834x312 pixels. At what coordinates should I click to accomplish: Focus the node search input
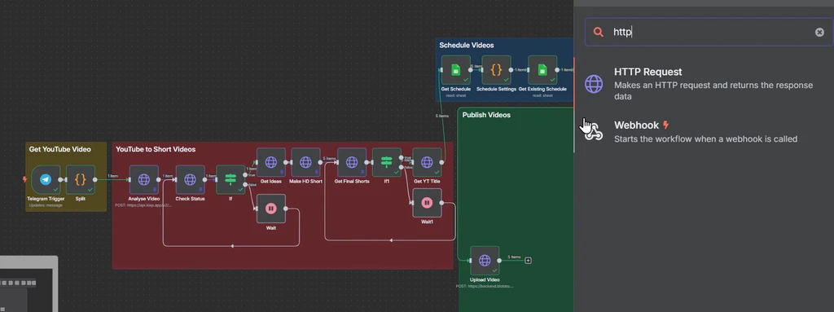pyautogui.click(x=710, y=32)
